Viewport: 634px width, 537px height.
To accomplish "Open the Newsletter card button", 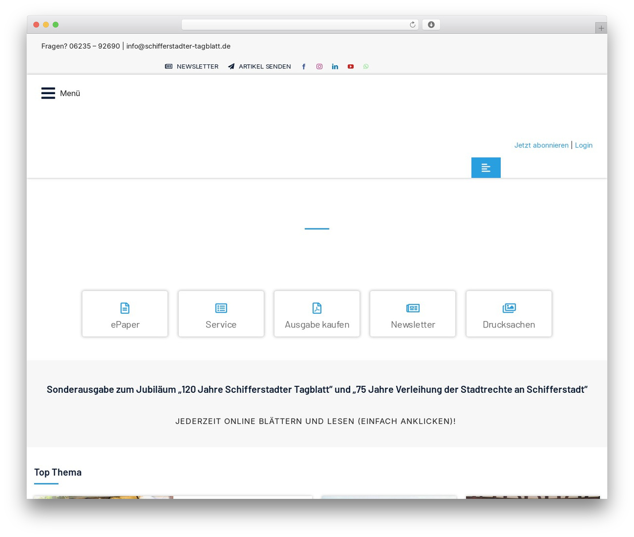I will (x=413, y=314).
